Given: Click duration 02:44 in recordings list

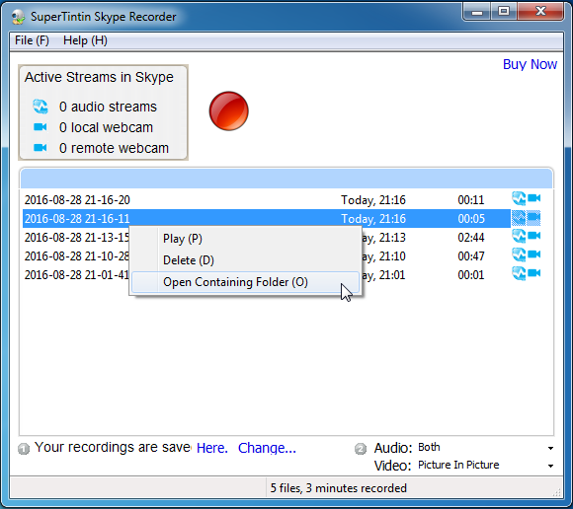Looking at the screenshot, I should click(x=471, y=238).
